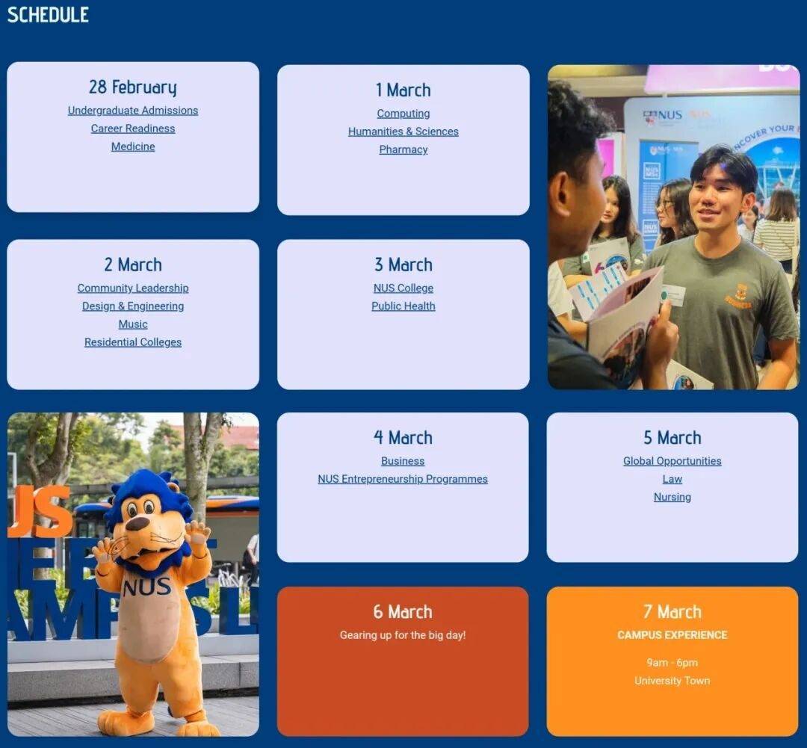Select Design & Engineering link
This screenshot has width=807, height=748.
point(133,306)
